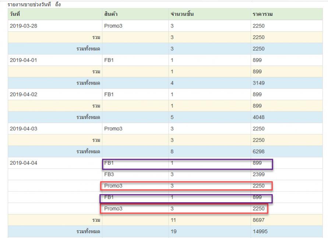Click 2250 in the 2019-04-03 row
Viewport: 328px width, 238px height.
coord(258,129)
